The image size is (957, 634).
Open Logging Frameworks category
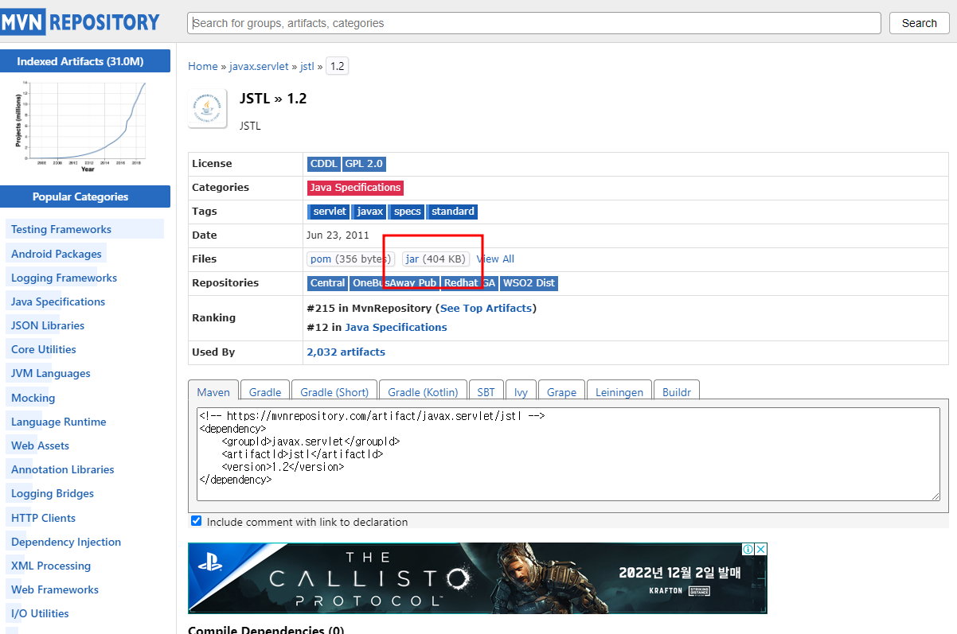pyautogui.click(x=64, y=278)
